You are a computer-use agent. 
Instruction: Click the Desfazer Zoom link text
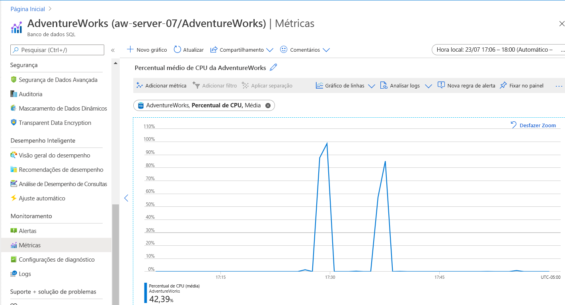pyautogui.click(x=538, y=125)
